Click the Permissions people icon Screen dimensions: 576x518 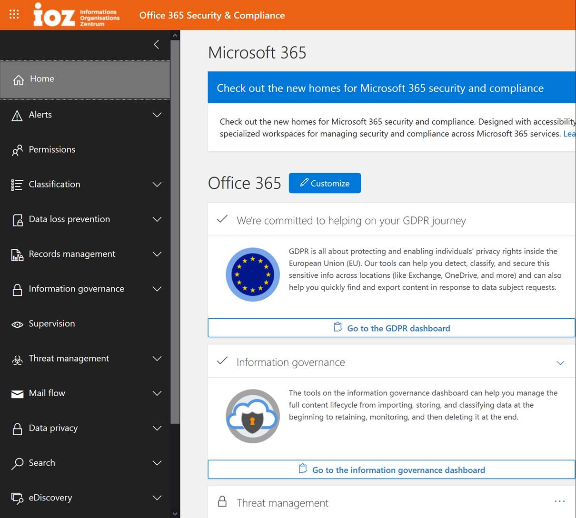pyautogui.click(x=17, y=150)
